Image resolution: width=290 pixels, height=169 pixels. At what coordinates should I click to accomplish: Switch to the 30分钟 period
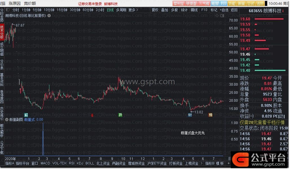coord(75,10)
